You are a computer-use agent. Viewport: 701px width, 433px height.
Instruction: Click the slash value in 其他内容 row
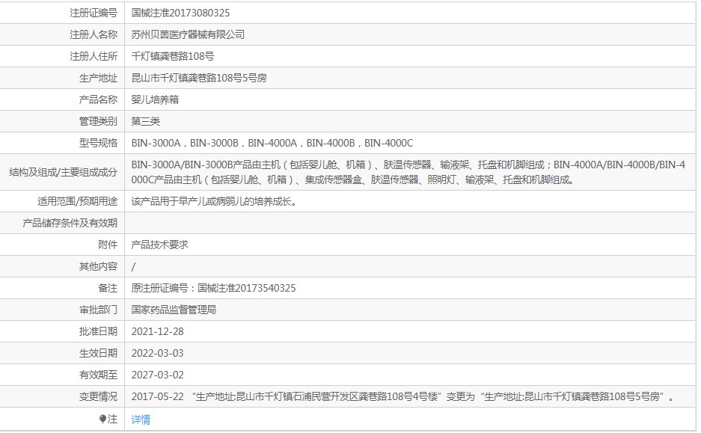[133, 267]
